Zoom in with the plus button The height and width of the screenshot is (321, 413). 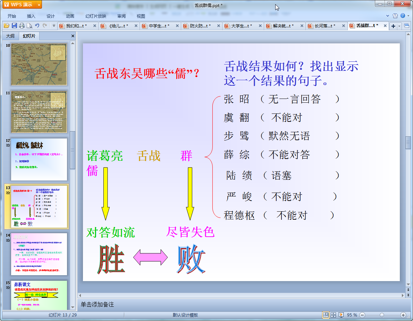(x=403, y=315)
